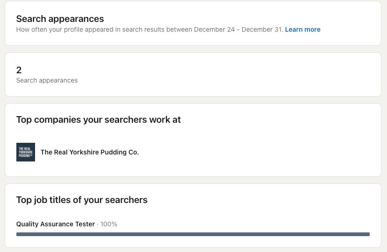The width and height of the screenshot is (387, 252).
Task: Click the Top job titles of your searchers heading
Action: pyautogui.click(x=82, y=200)
